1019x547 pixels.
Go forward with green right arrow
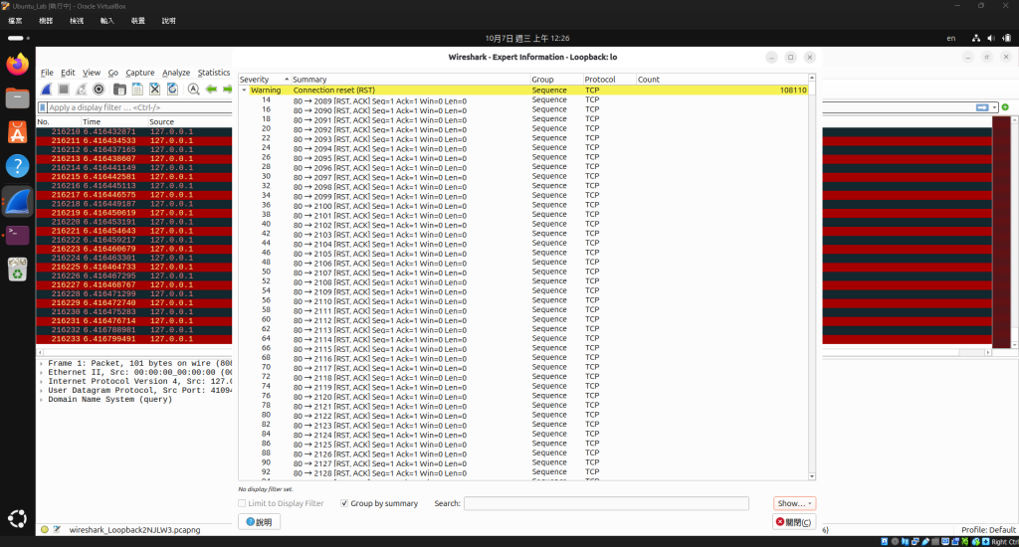(x=227, y=89)
